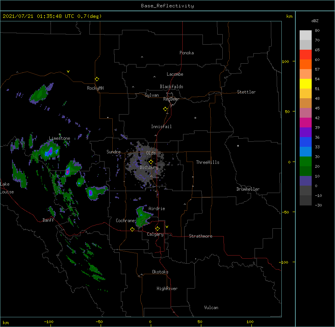Click the 80 value on the dBZ scale

[x=317, y=31]
